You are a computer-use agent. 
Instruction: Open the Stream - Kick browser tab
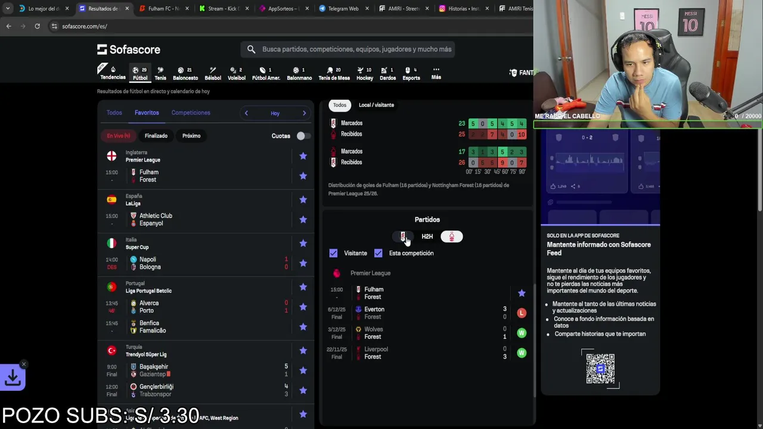coord(224,8)
